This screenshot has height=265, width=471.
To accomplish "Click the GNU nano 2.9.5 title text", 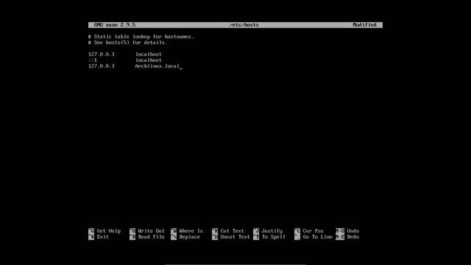I will click(115, 25).
